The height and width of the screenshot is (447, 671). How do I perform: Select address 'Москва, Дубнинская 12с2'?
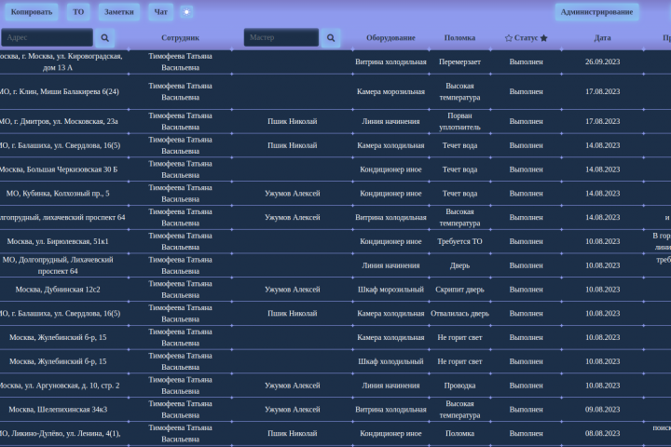58,290
